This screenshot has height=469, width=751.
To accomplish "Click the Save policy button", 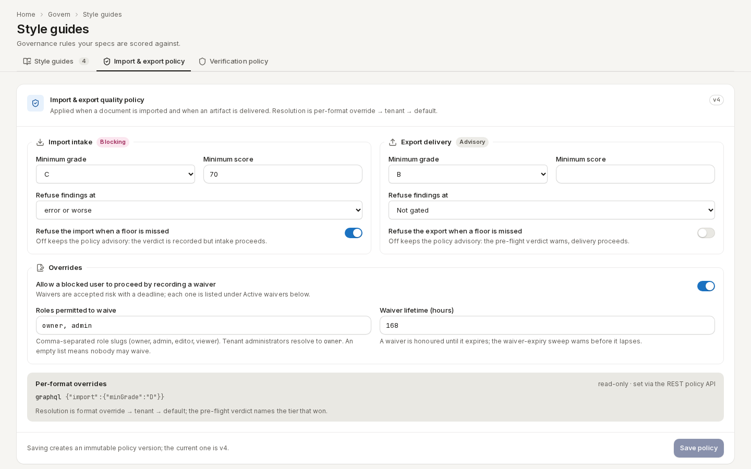I will tap(699, 448).
